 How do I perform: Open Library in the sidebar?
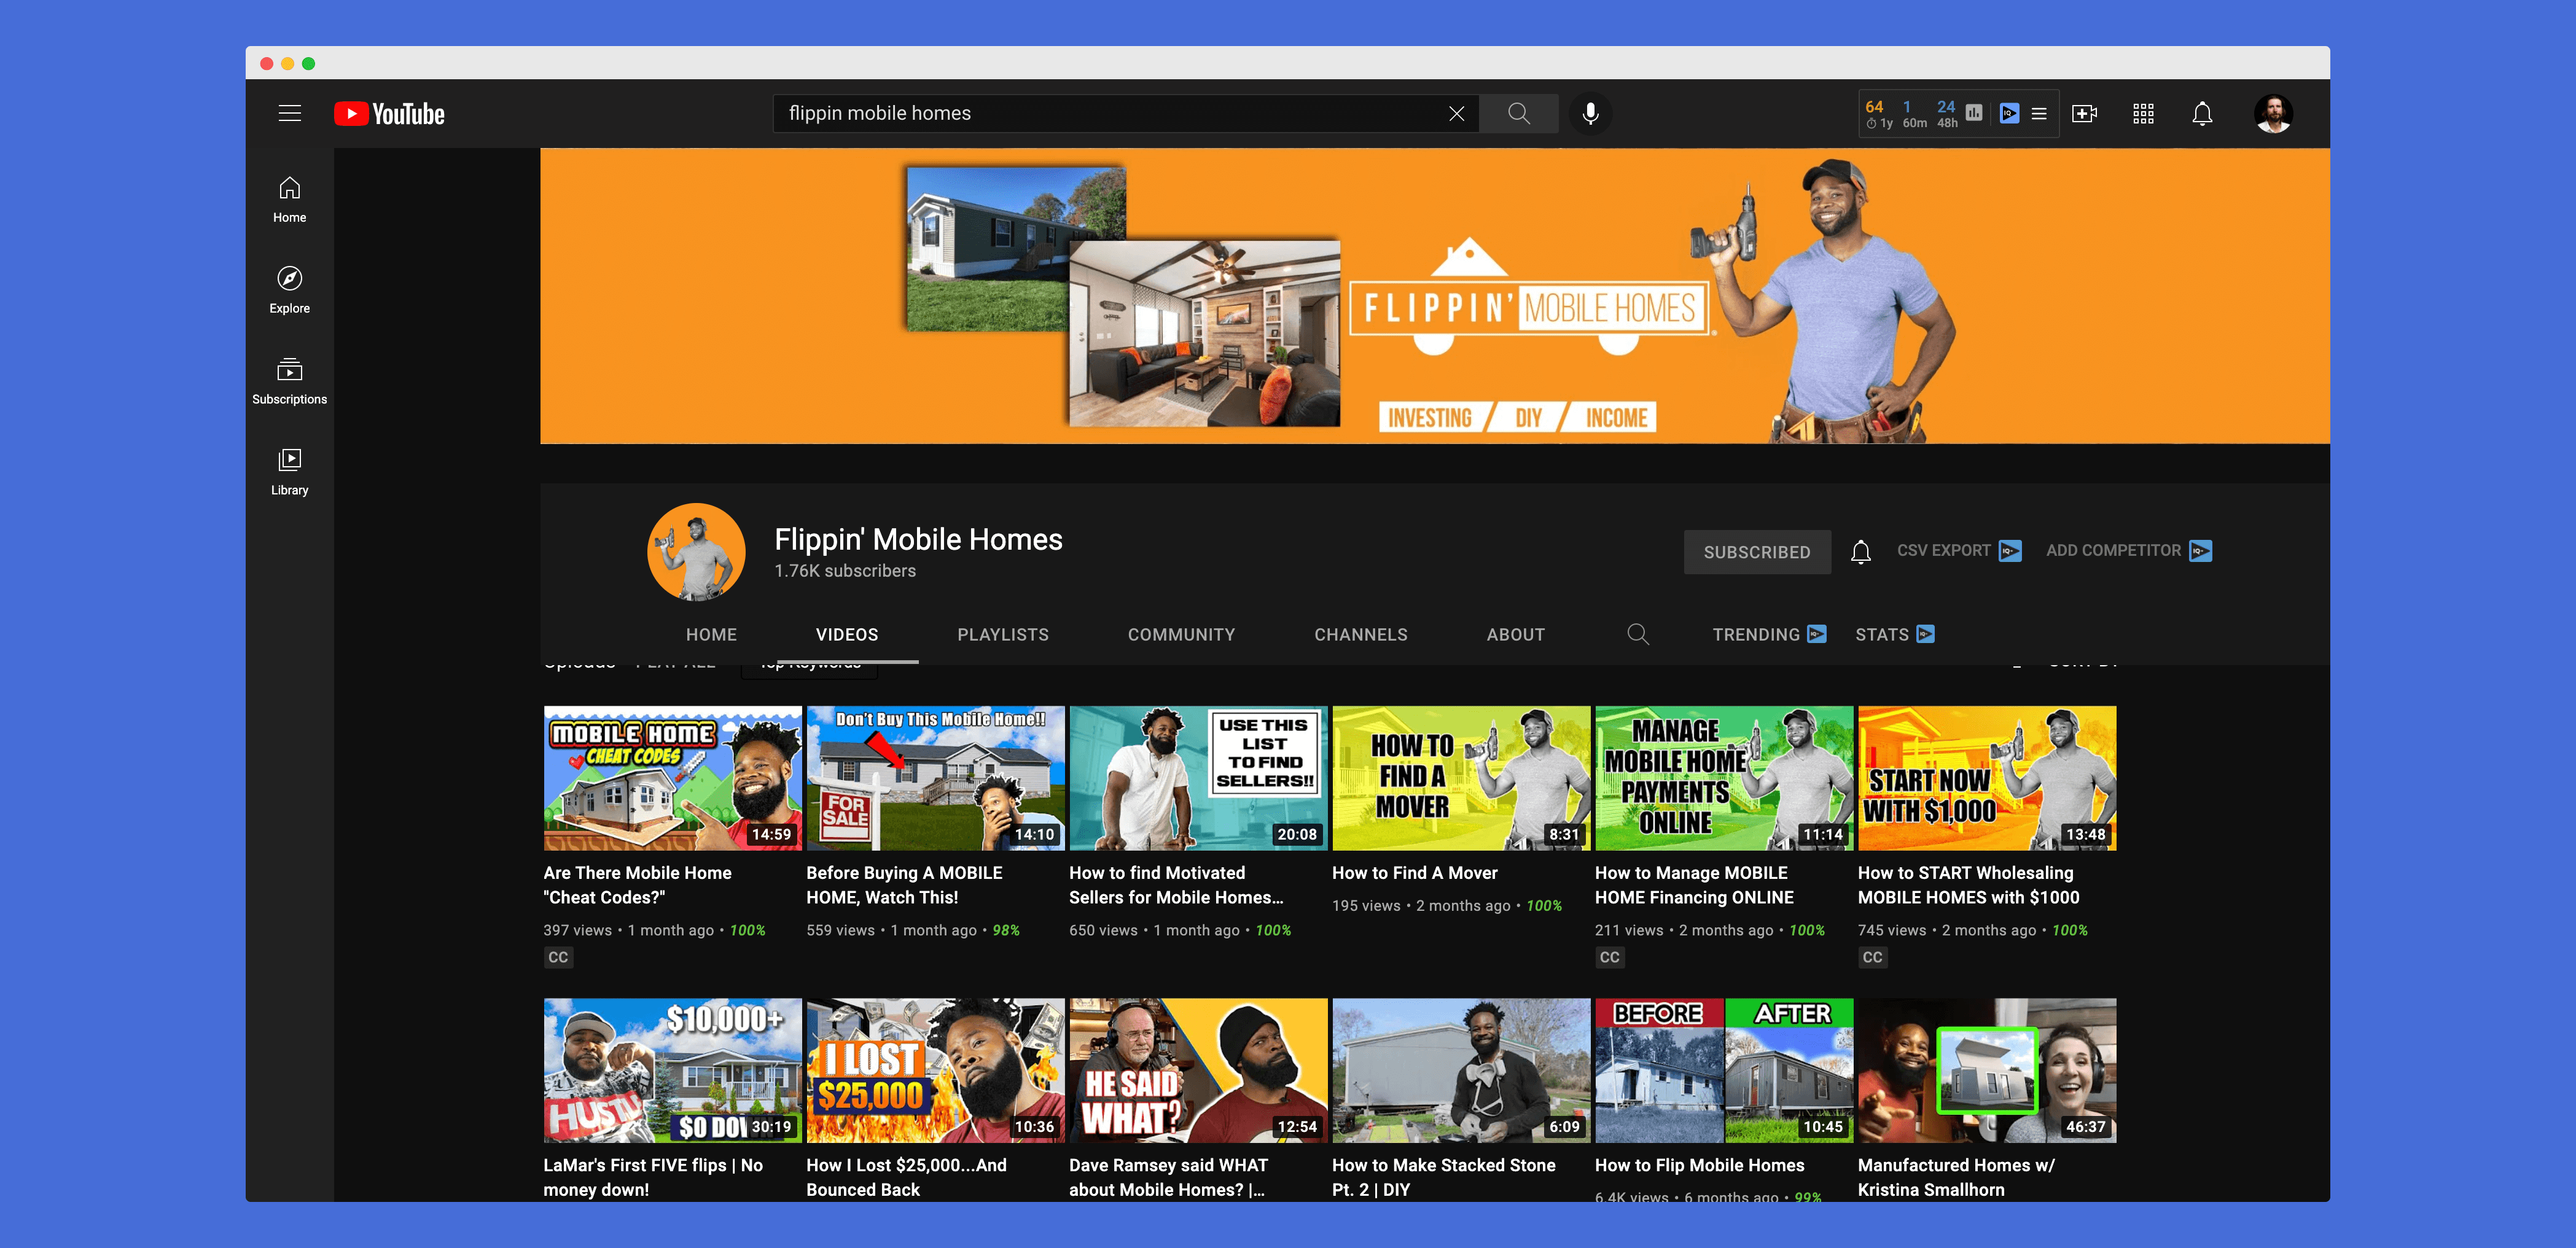click(290, 472)
